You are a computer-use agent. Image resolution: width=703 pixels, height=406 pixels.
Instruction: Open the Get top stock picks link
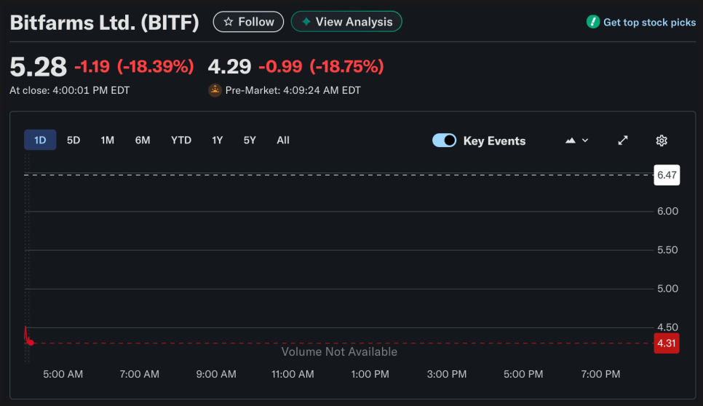coord(649,22)
